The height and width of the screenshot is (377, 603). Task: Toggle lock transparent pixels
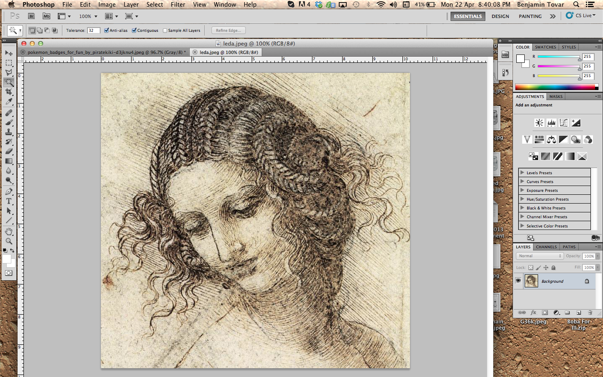pos(531,268)
